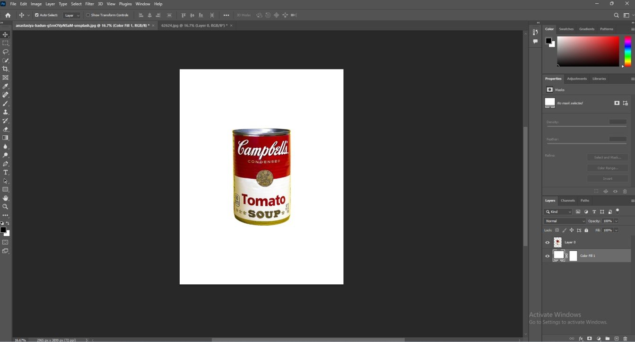Image resolution: width=635 pixels, height=342 pixels.
Task: Hide Layer 0 using its eye icon
Action: [x=548, y=242]
